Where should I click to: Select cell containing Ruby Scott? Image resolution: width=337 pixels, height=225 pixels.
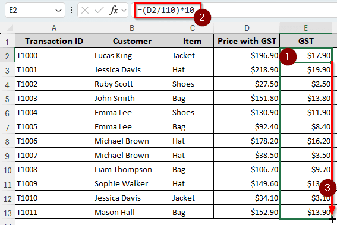pyautogui.click(x=132, y=84)
